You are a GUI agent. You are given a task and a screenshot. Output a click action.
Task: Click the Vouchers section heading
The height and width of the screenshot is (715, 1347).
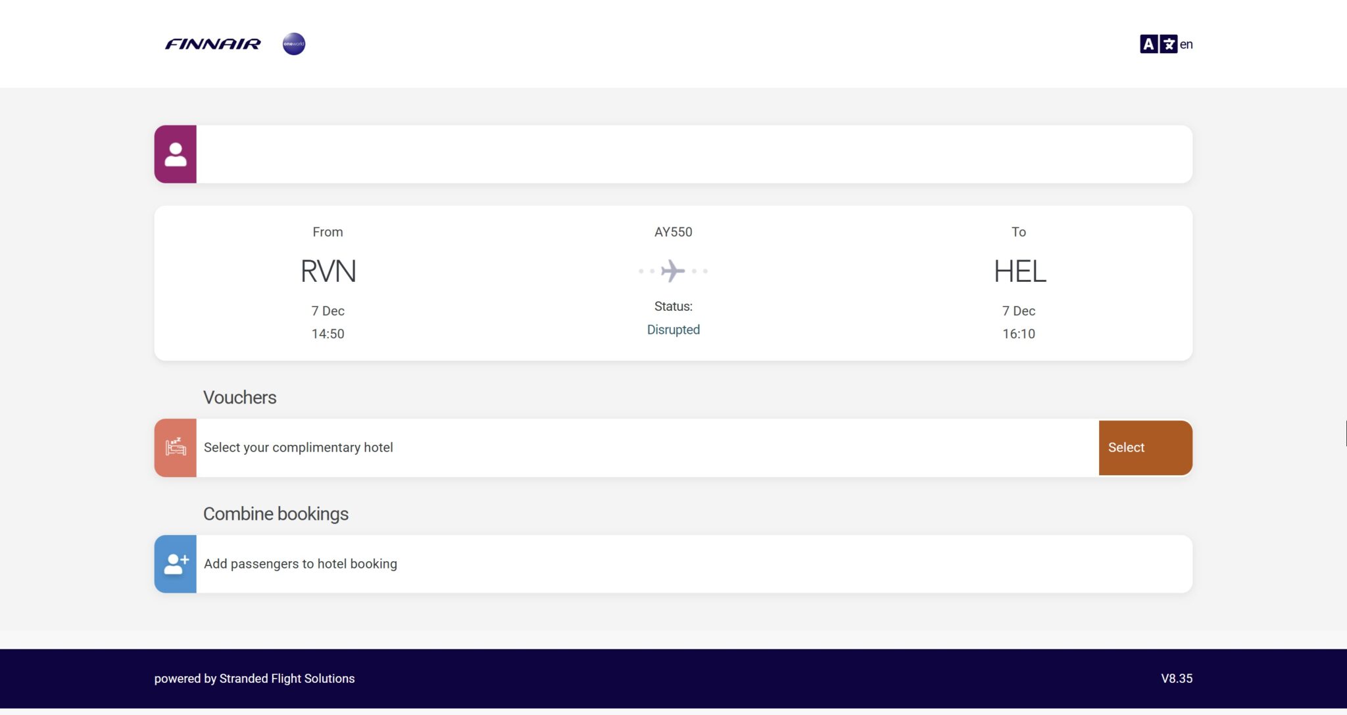[239, 398]
